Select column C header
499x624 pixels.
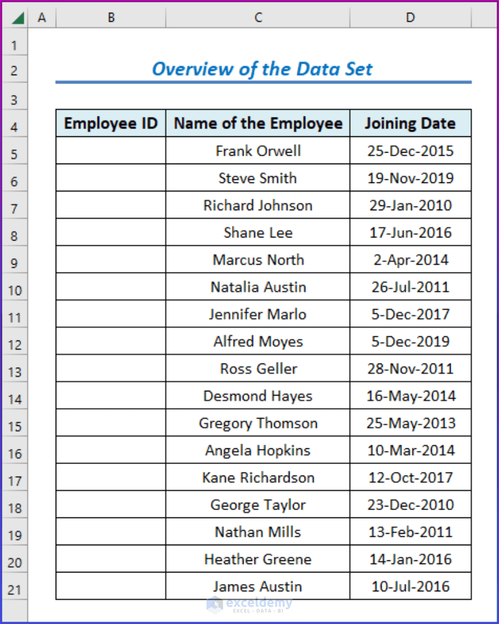[258, 17]
